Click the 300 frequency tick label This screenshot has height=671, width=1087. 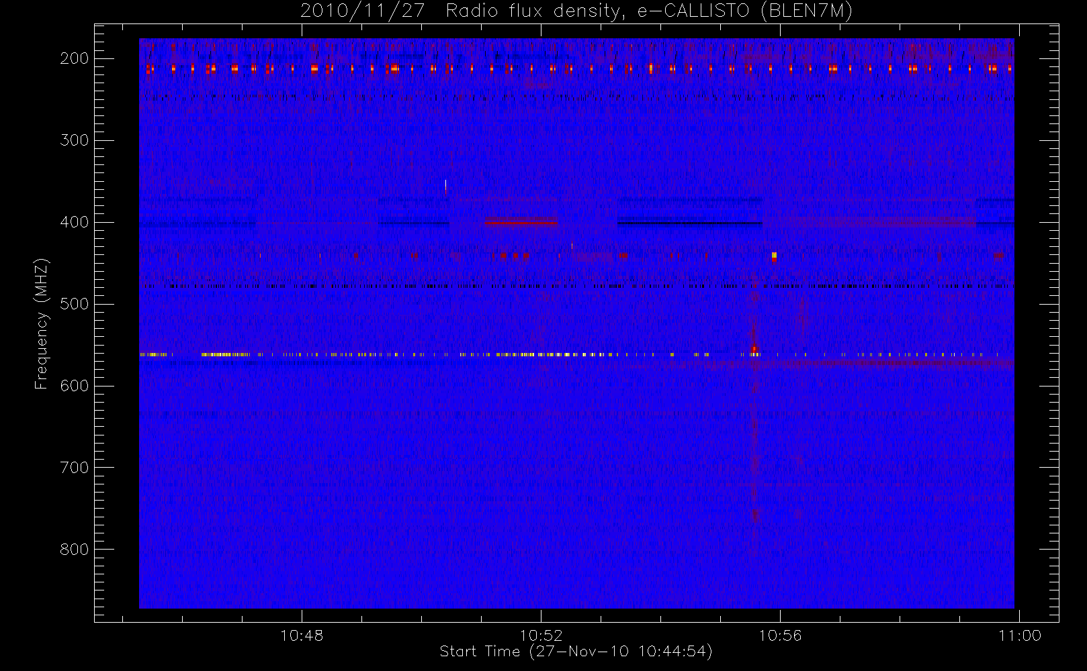tap(75, 140)
